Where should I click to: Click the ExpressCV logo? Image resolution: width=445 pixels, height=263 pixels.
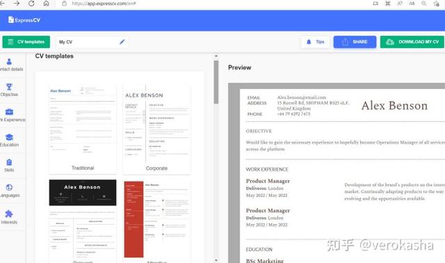coord(24,20)
